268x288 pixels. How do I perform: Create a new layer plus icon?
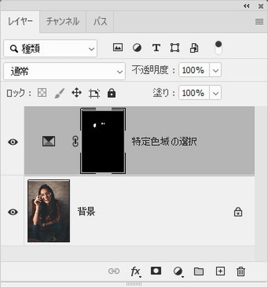pos(220,271)
